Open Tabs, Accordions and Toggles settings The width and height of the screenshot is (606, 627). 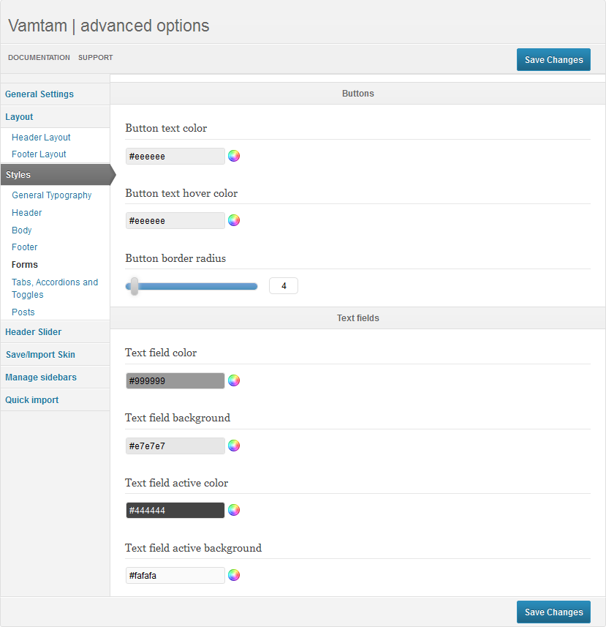click(x=55, y=288)
